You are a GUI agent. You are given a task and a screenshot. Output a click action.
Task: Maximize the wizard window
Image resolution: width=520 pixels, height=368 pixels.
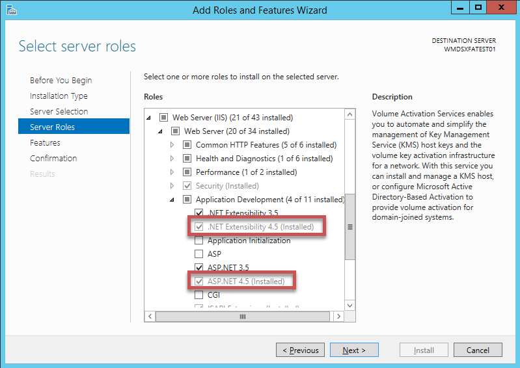(478, 8)
